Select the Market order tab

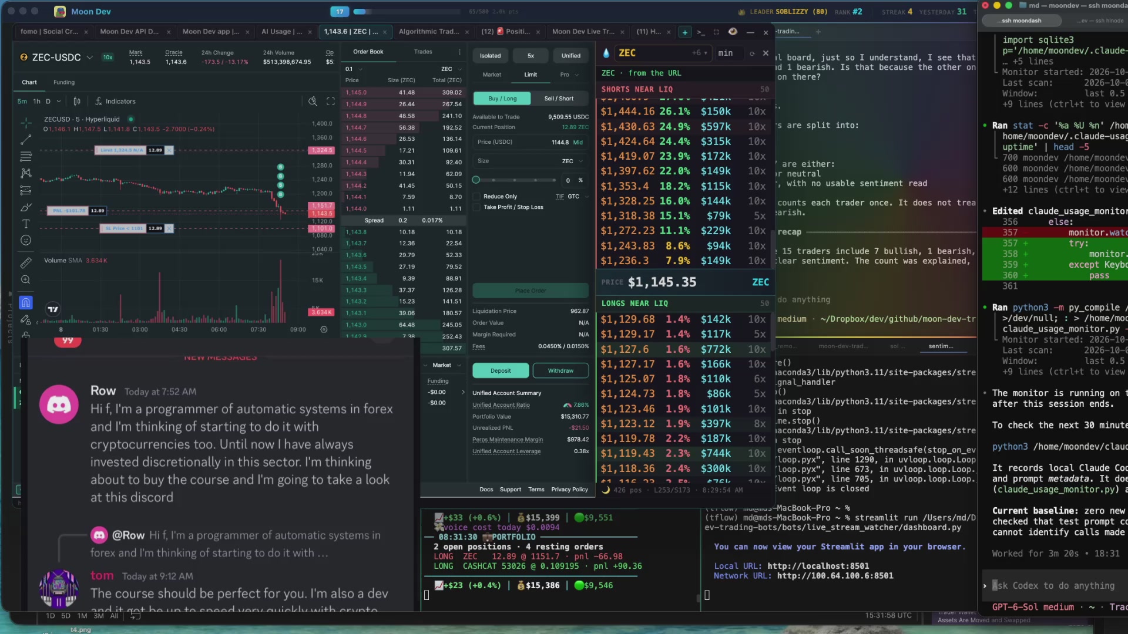point(492,75)
